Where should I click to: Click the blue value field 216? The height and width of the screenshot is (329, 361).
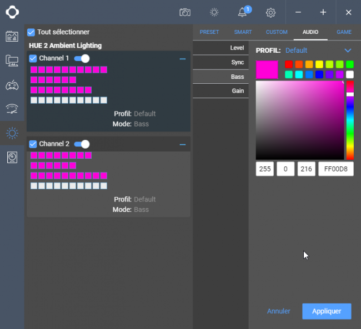tap(306, 169)
